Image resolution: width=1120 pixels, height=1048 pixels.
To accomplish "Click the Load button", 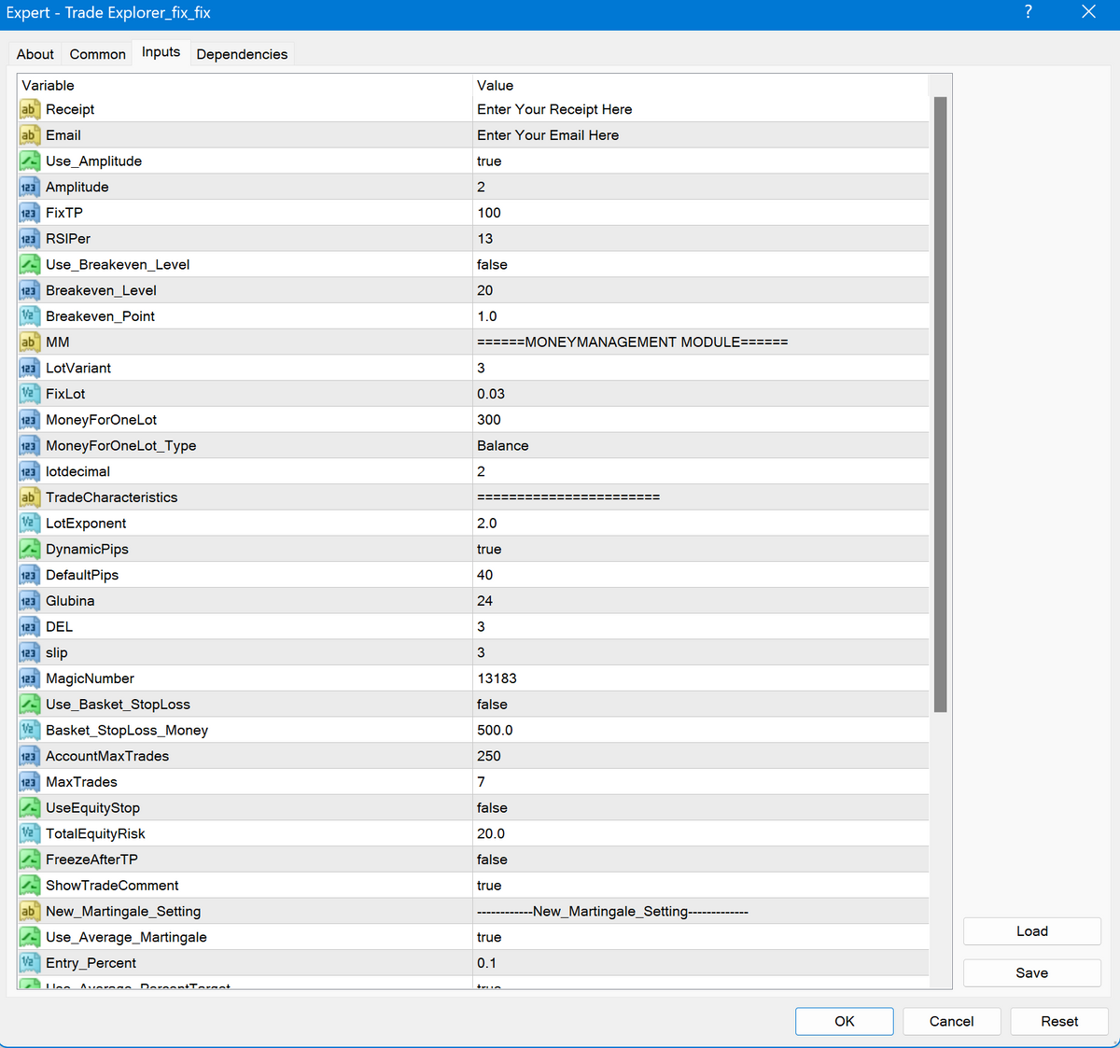I will 1031,931.
